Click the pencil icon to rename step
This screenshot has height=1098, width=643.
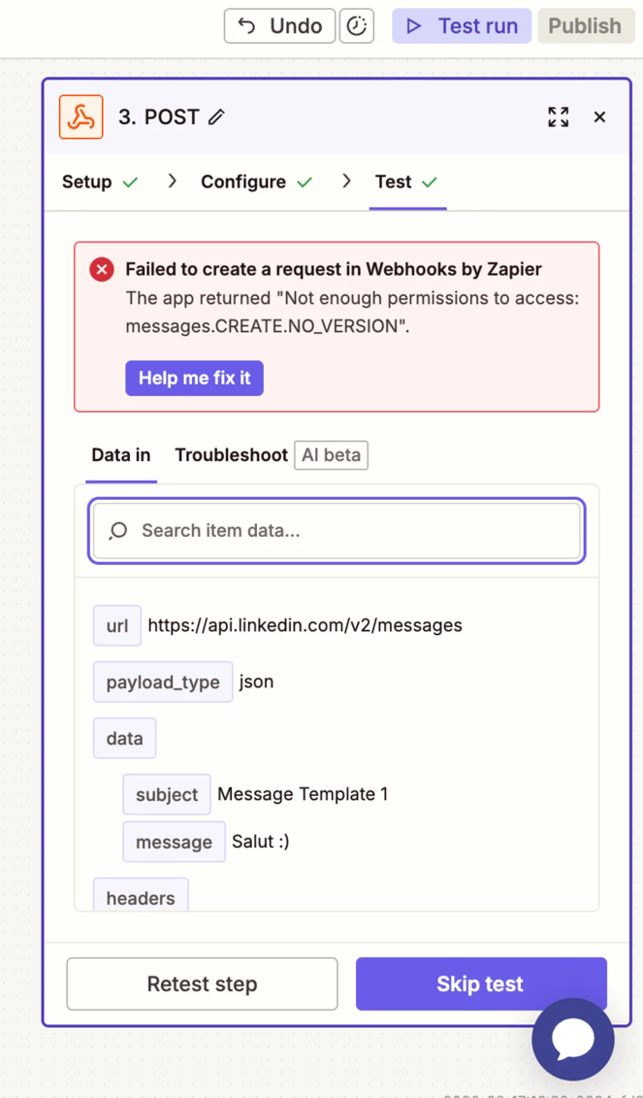216,117
